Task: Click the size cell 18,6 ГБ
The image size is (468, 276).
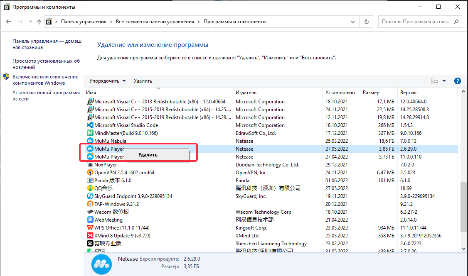Action: pyautogui.click(x=387, y=141)
